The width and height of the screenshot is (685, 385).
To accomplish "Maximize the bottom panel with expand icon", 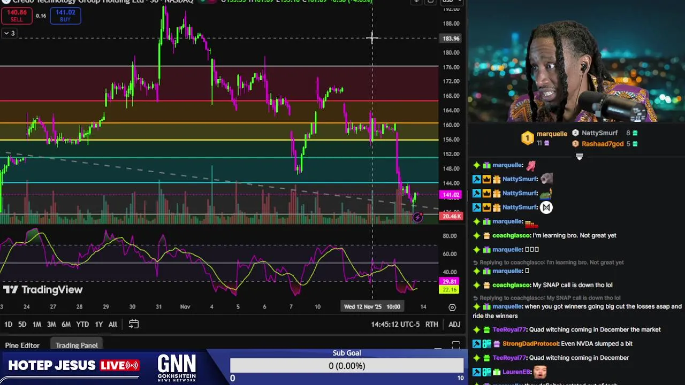I will coord(456,346).
